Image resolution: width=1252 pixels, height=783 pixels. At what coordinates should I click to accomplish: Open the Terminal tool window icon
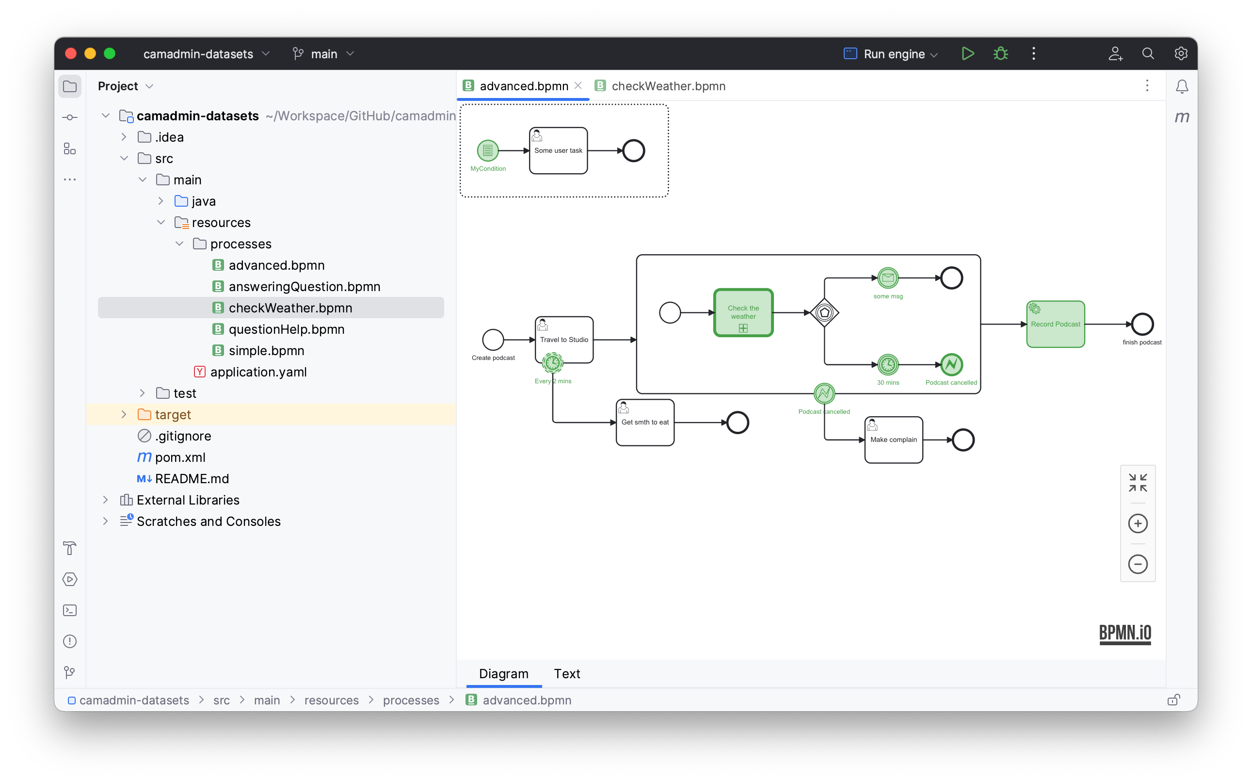[x=70, y=610]
